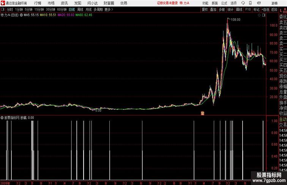287x185 pixels.
Task: Switch to the 1分钟 period tab
Action: click(x=19, y=9)
